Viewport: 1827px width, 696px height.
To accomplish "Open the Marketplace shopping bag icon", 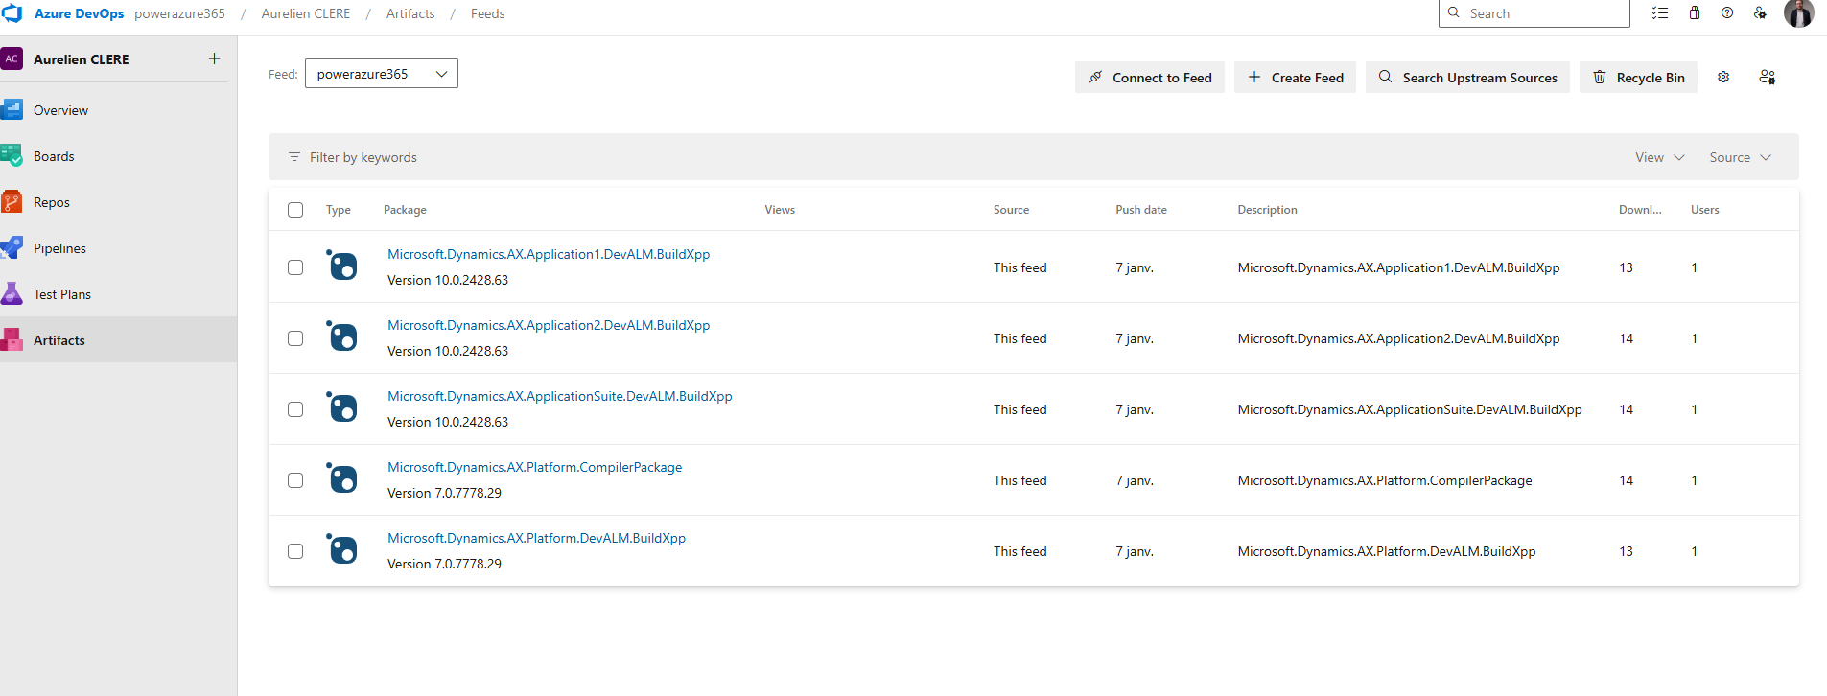I will click(x=1695, y=13).
